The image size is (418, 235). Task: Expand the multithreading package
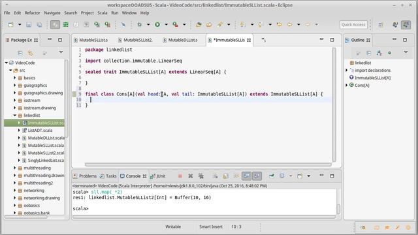(14, 168)
